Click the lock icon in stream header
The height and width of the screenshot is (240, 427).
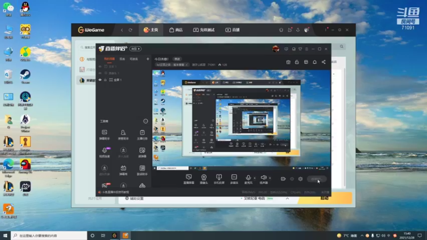(x=297, y=62)
